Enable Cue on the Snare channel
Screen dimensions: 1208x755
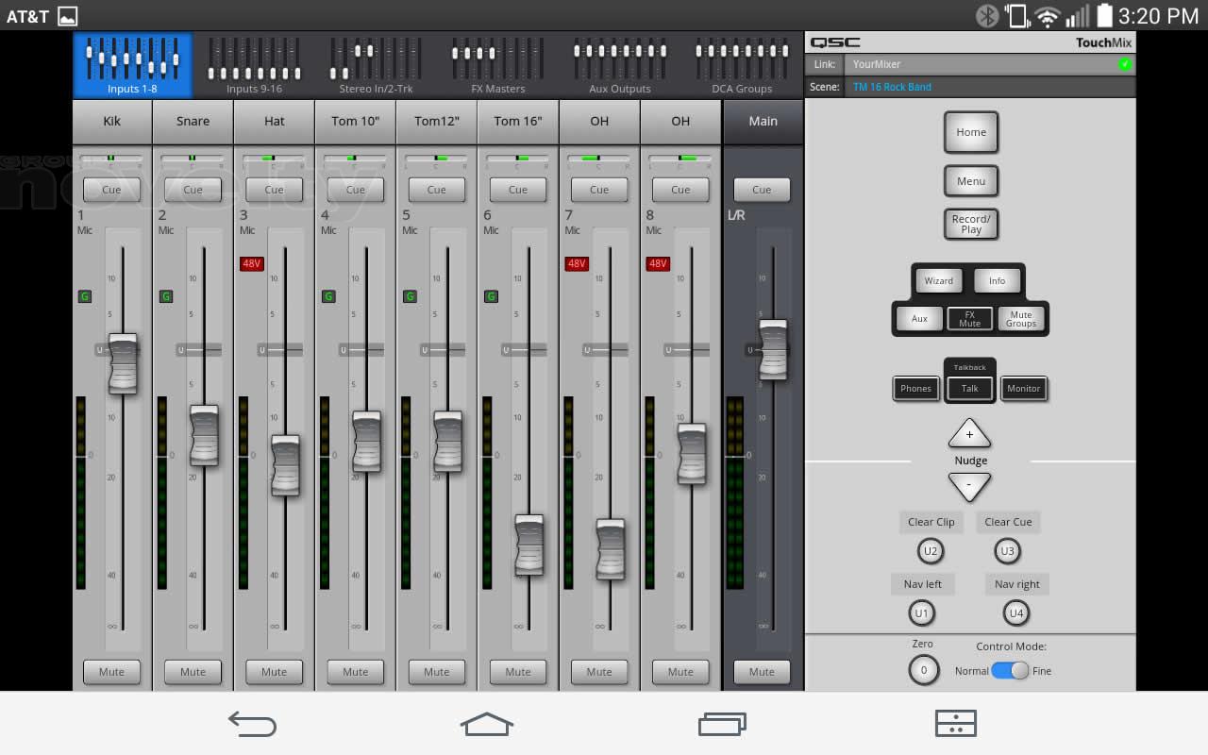(x=193, y=190)
